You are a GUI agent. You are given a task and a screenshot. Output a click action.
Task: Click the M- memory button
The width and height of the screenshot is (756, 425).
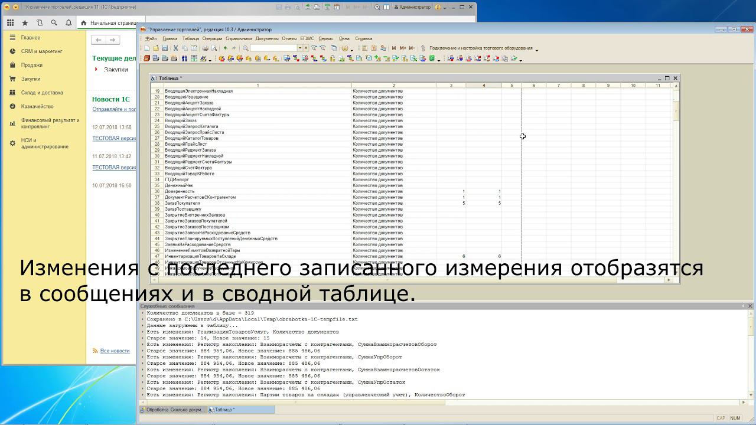pos(412,48)
